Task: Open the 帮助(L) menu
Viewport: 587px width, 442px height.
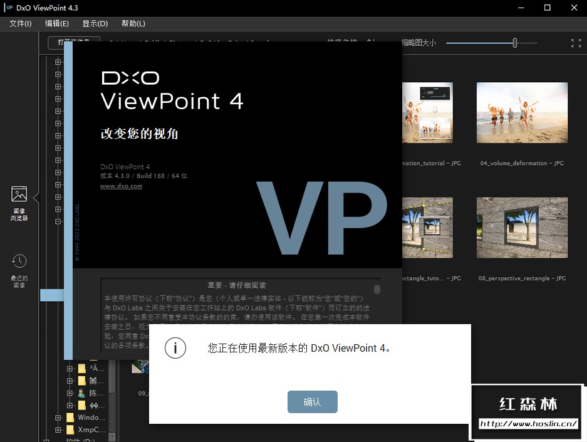Action: point(133,24)
